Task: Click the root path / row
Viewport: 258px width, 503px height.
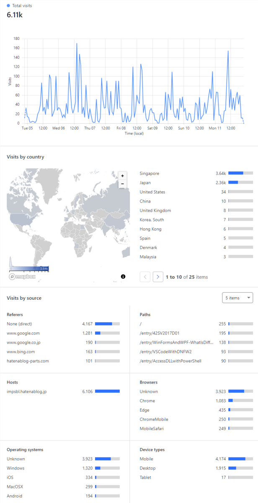Action: pyautogui.click(x=196, y=324)
